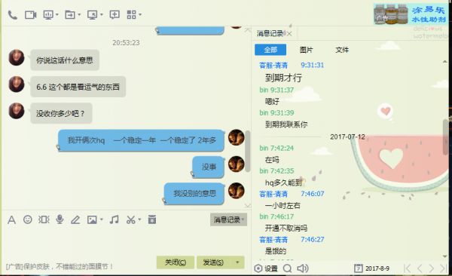This screenshot has height=276, width=452.
Task: Expand the screenshot scissors dropdown arrow
Action: click(x=139, y=219)
